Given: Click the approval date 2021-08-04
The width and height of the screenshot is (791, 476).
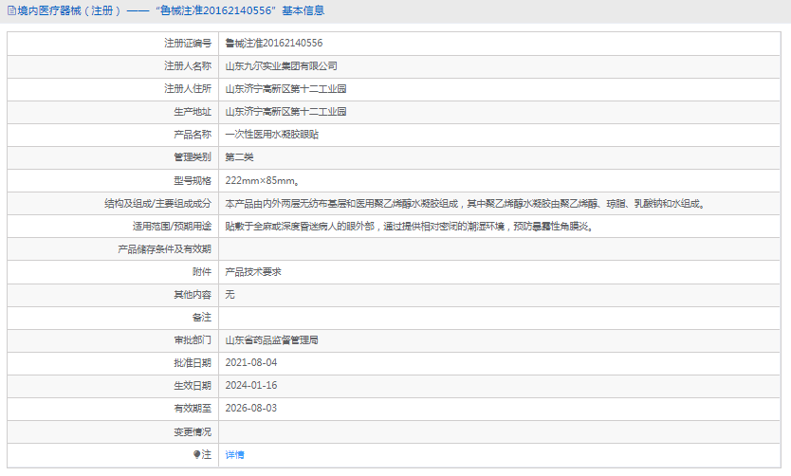Looking at the screenshot, I should (x=250, y=362).
